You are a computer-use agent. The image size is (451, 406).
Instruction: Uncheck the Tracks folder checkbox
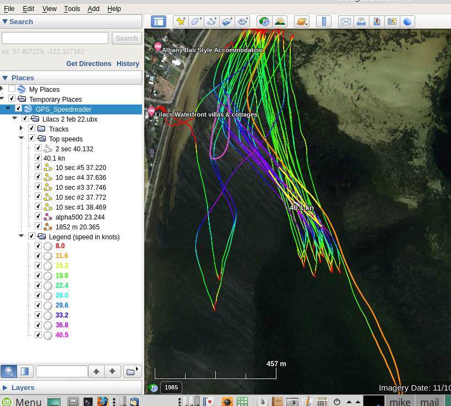(31, 129)
